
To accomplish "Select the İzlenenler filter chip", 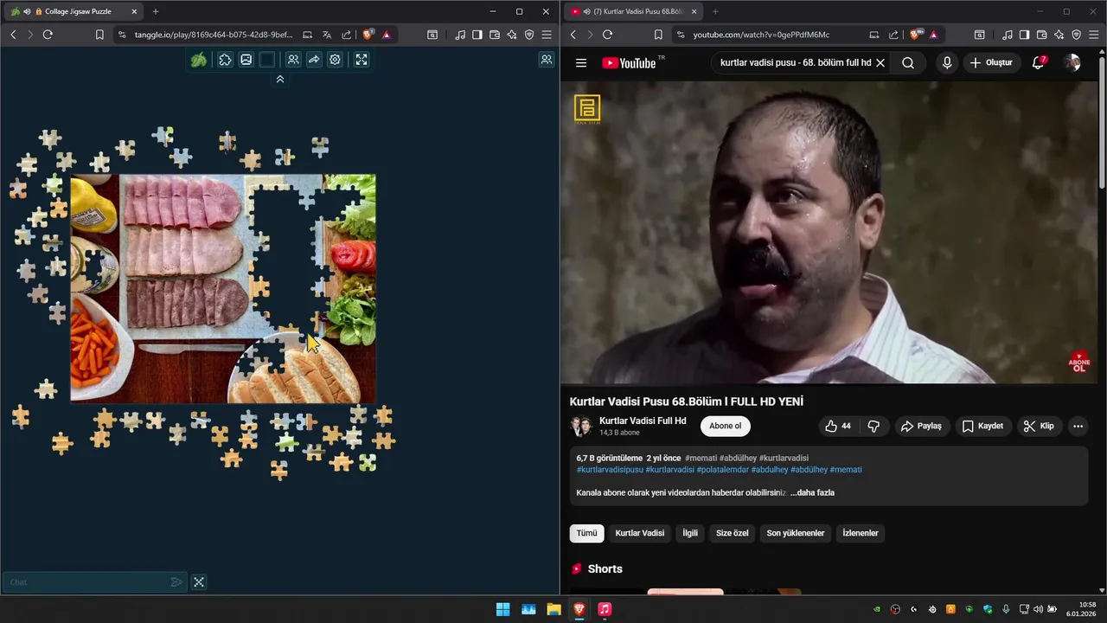I will pyautogui.click(x=861, y=533).
